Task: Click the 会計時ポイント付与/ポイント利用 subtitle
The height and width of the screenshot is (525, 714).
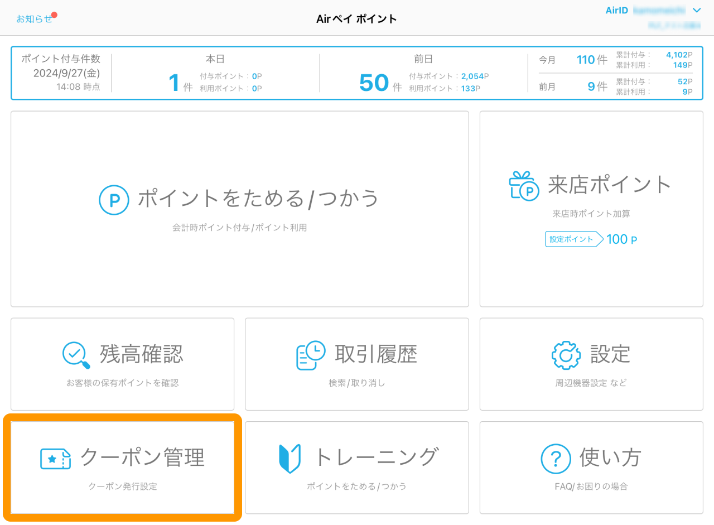Action: [x=240, y=228]
